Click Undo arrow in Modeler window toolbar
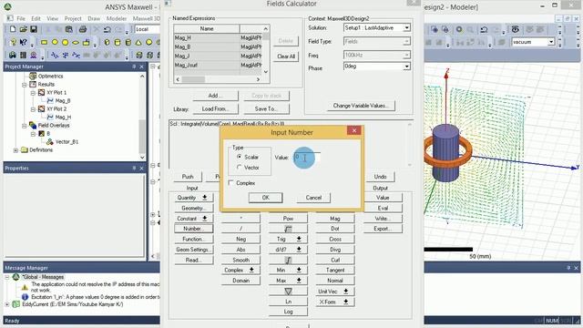The height and width of the screenshot is (328, 583). (x=484, y=29)
